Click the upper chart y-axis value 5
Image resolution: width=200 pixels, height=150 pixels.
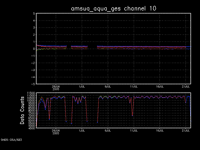tap(34, 13)
